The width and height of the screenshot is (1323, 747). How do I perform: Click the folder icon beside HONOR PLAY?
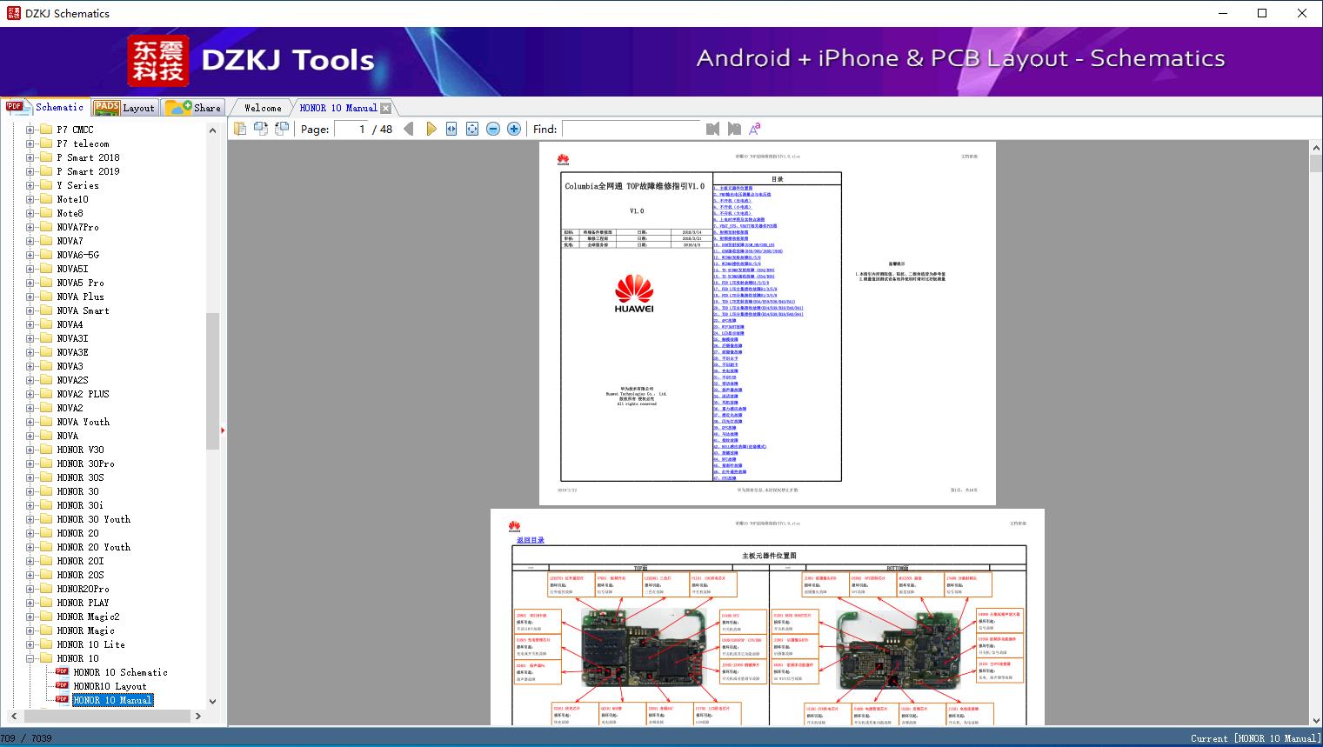click(x=46, y=603)
